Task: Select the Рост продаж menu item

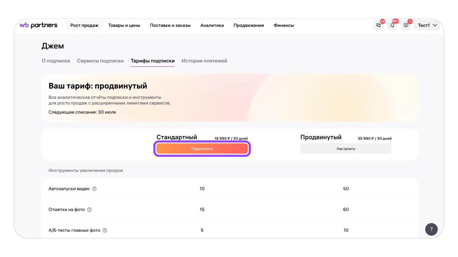Action: [x=84, y=26]
